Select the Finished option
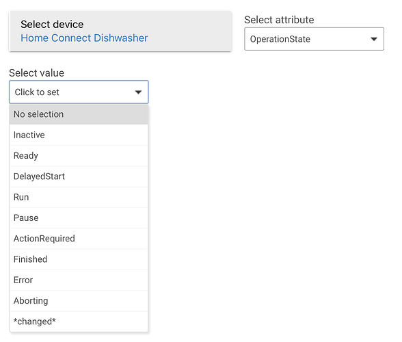The width and height of the screenshot is (402, 342). [x=79, y=259]
